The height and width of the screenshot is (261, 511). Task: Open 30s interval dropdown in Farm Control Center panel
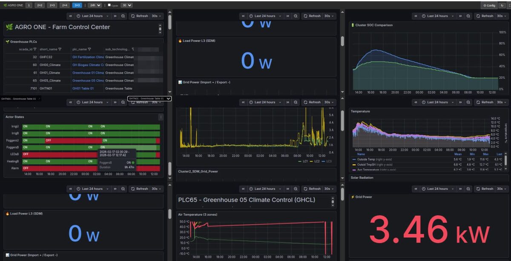pyautogui.click(x=157, y=16)
